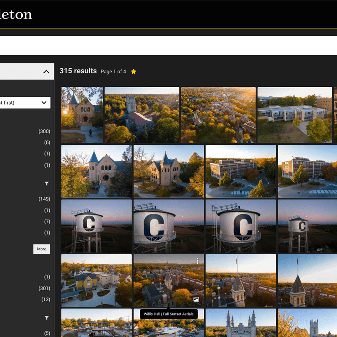Click the filter count showing (301)
Screen dimensions: 337x337
coord(44,288)
